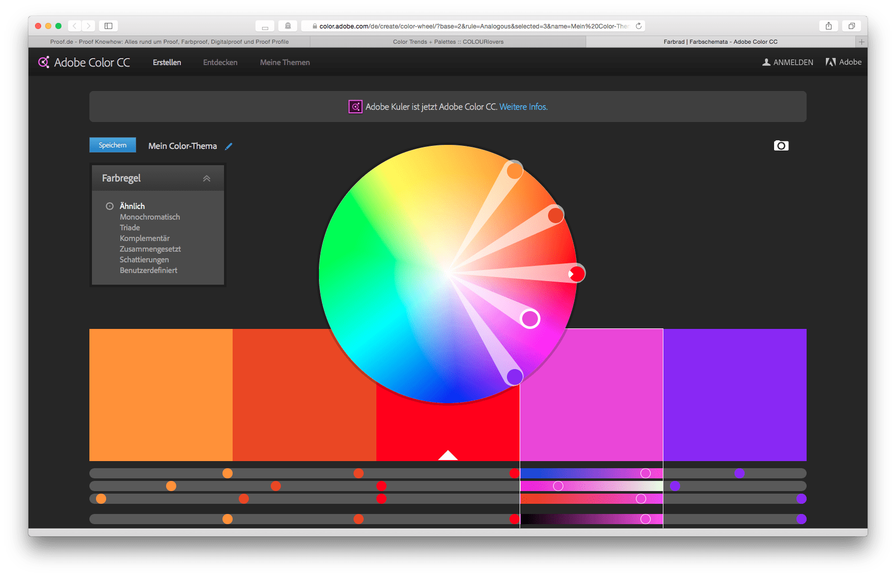
Task: Collapse the Farbregel panel
Action: pyautogui.click(x=206, y=178)
